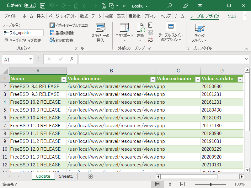
Task: Add a new sheet with plus icon
Action: click(90, 176)
